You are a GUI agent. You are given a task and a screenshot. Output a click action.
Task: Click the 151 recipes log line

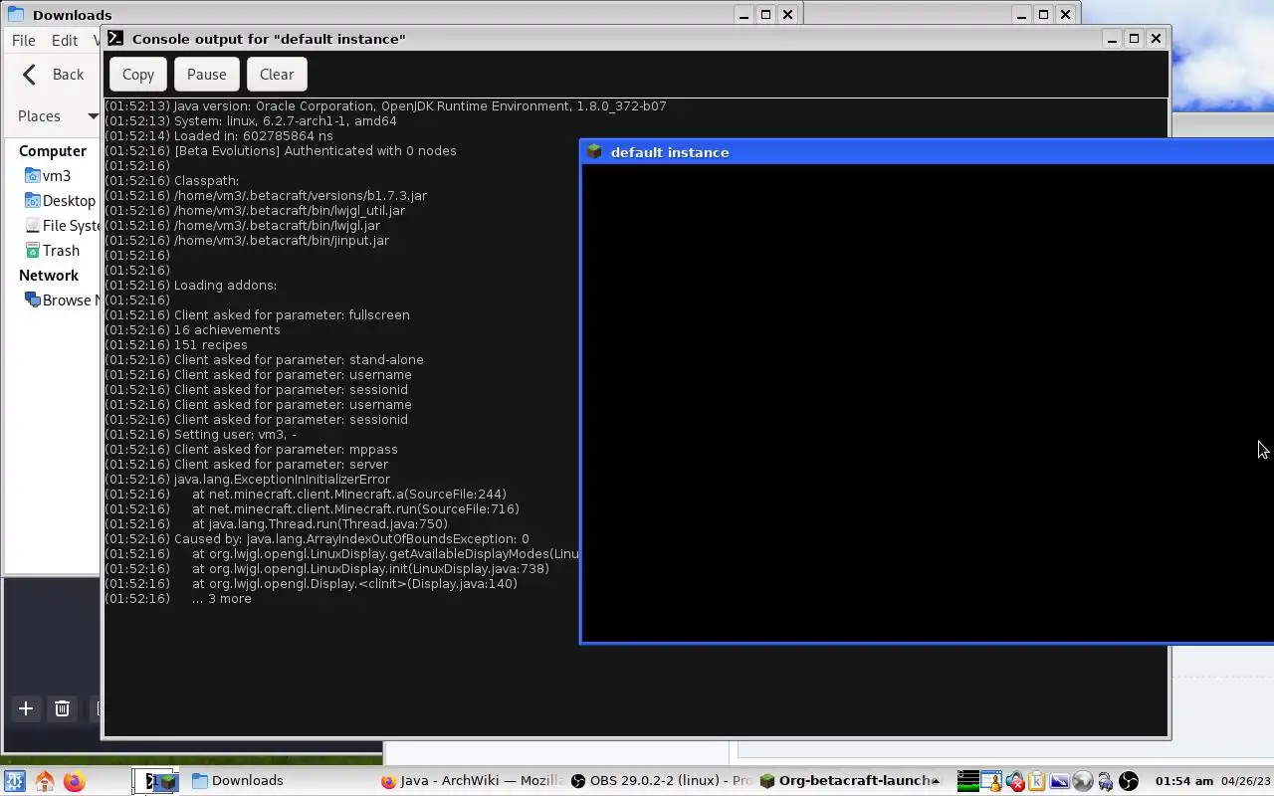[x=176, y=345]
